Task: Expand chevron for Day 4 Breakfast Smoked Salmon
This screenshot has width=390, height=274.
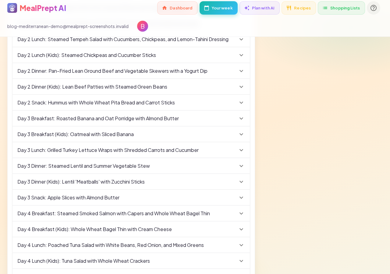Action: coord(241,213)
